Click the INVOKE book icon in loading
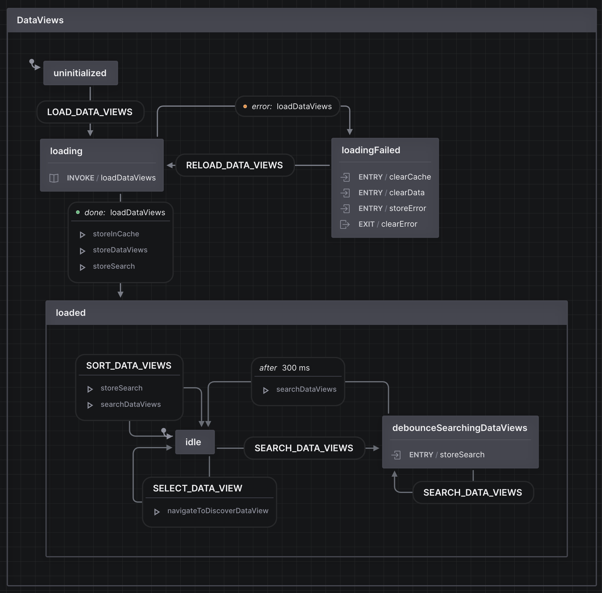Image resolution: width=602 pixels, height=593 pixels. 54,178
